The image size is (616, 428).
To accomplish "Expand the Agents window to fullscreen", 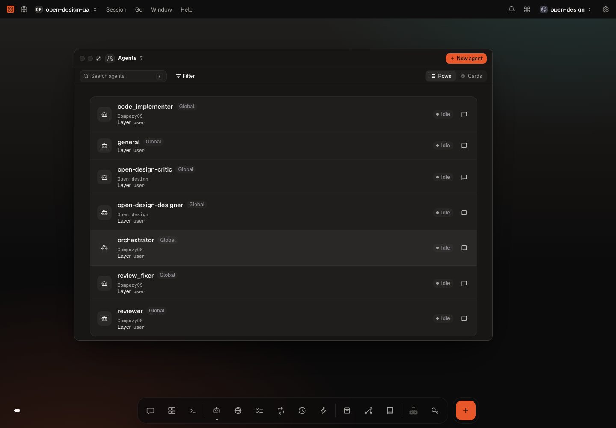I will click(98, 59).
